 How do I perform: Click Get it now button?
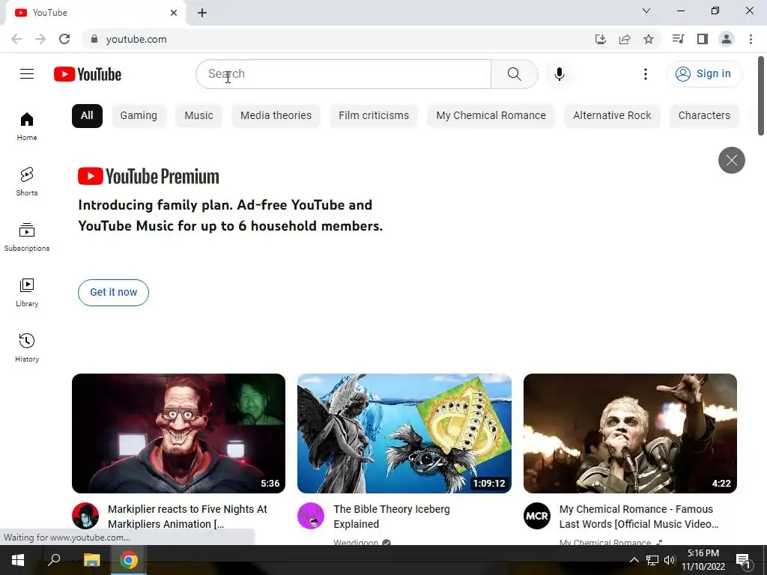[114, 293]
